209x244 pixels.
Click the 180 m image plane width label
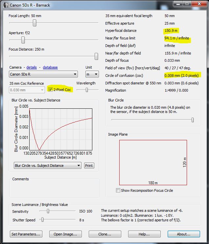coord(153,183)
